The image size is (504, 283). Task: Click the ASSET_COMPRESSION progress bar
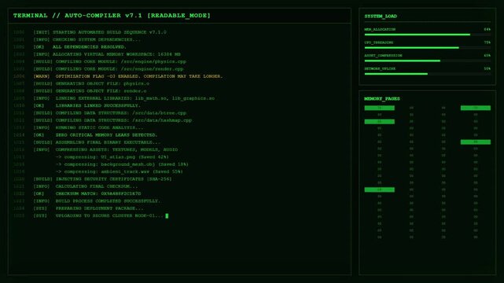point(427,61)
